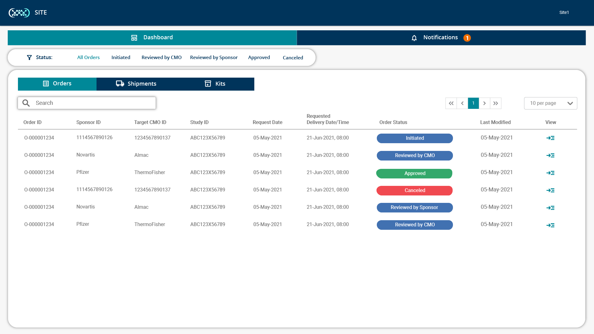Select the All Orders filter link
This screenshot has width=594, height=334.
[x=88, y=57]
